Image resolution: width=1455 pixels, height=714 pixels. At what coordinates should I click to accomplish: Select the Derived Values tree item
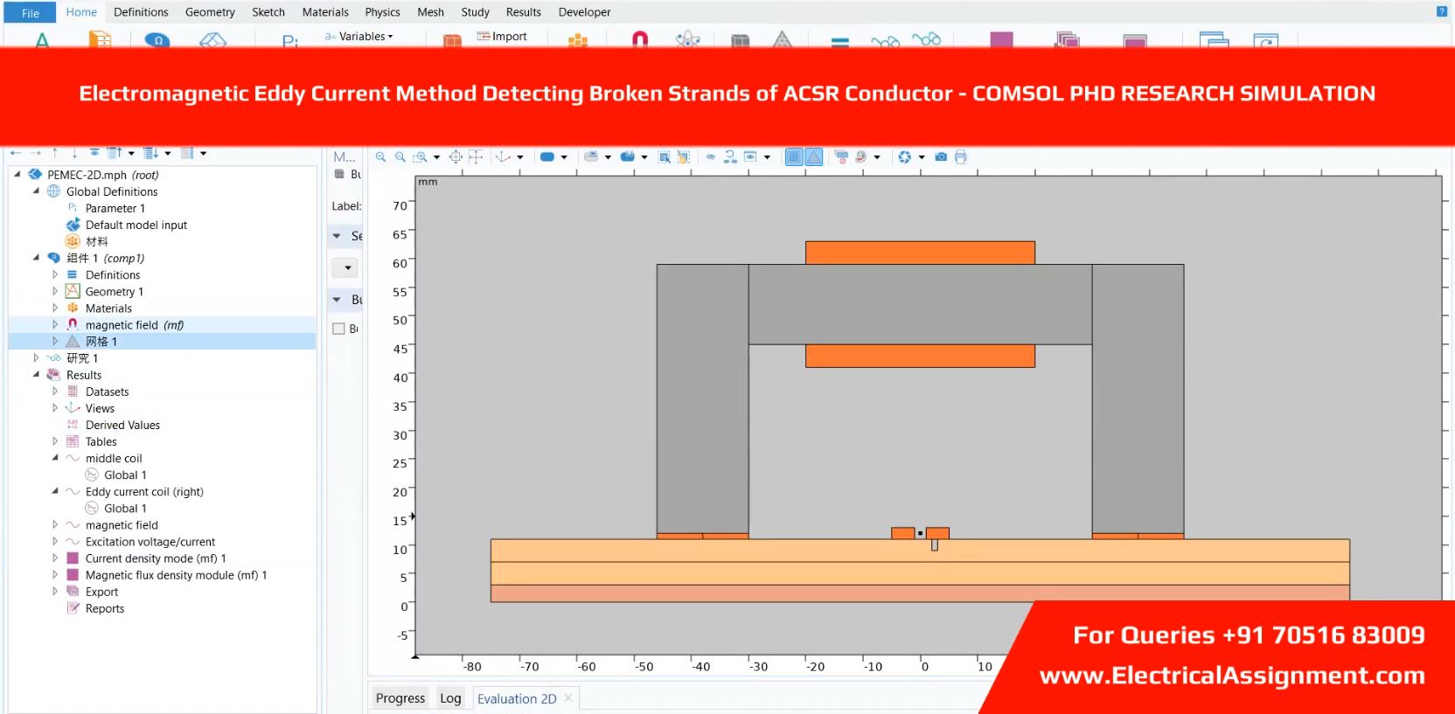click(122, 426)
